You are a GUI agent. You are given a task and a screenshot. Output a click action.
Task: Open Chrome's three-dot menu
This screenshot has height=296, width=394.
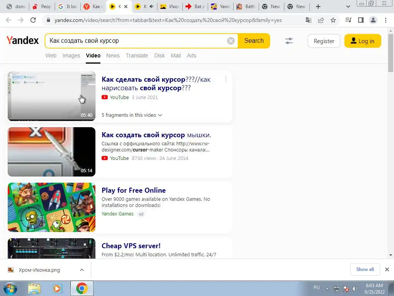pyautogui.click(x=386, y=20)
